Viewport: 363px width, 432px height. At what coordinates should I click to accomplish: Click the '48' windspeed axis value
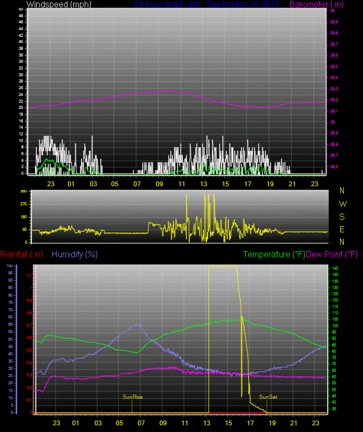(21, 16)
